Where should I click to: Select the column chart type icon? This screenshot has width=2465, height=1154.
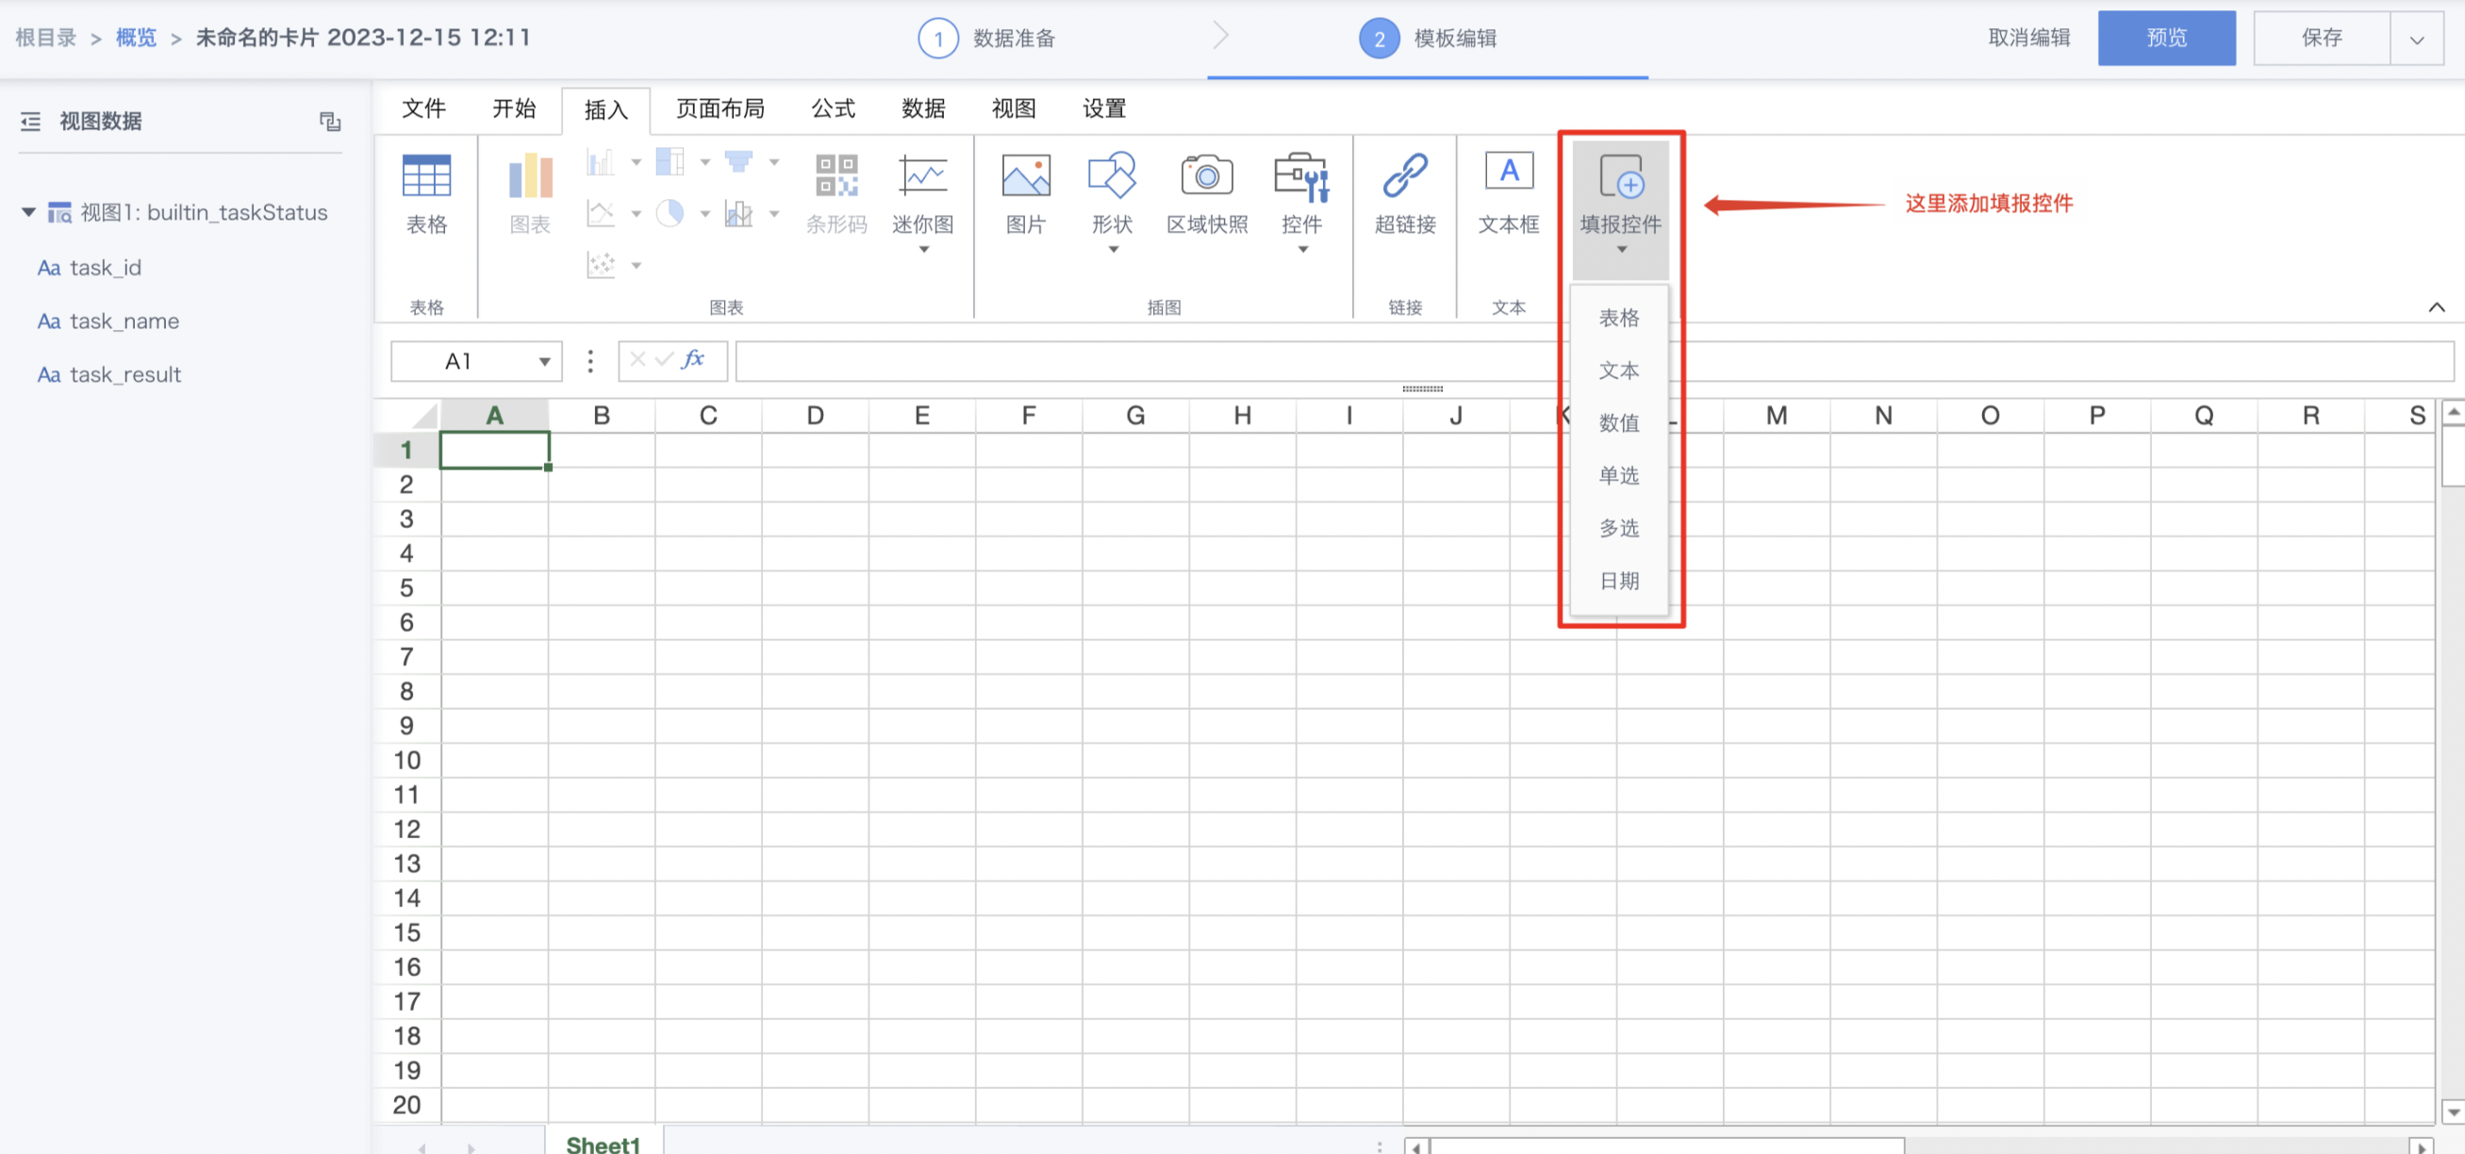(x=601, y=162)
